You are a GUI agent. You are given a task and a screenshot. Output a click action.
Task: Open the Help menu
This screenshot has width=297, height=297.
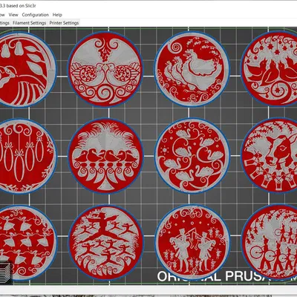click(57, 15)
